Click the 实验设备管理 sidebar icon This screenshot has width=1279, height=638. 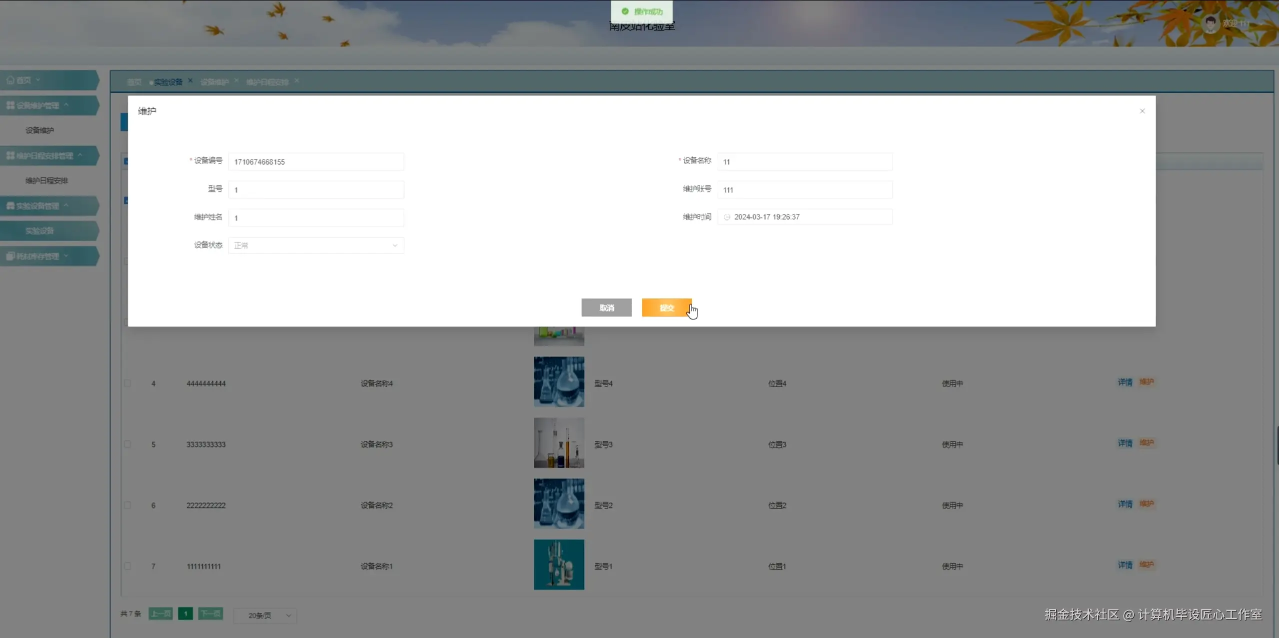10,205
